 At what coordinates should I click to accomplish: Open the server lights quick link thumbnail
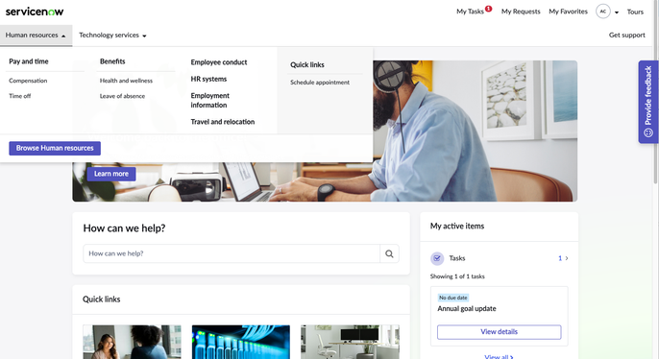tap(241, 342)
